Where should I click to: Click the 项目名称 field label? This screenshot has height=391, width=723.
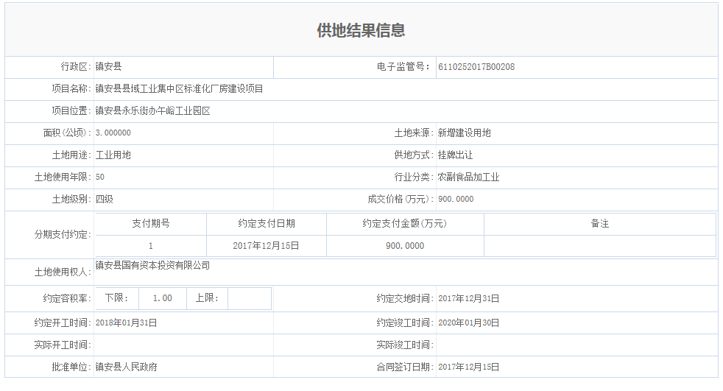(71, 88)
